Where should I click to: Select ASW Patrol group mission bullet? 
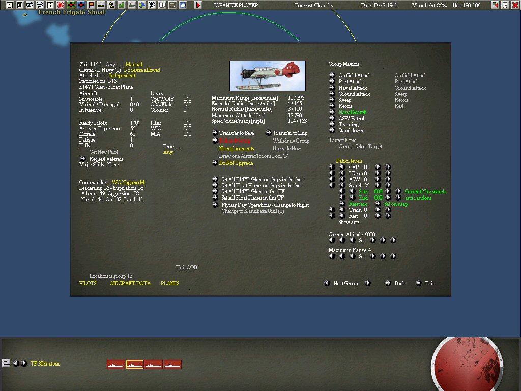pos(332,118)
